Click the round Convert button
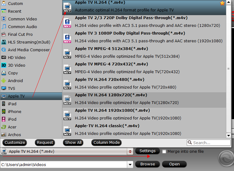234x171 pixels. (226, 159)
